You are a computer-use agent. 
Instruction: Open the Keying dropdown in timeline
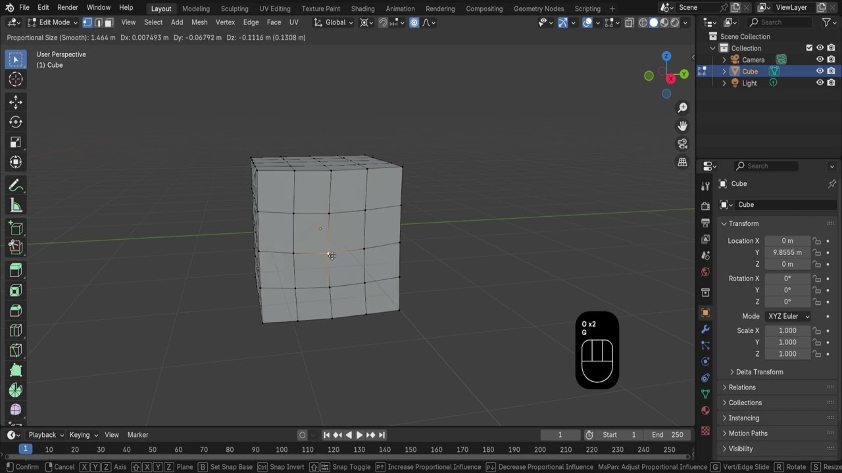click(83, 435)
